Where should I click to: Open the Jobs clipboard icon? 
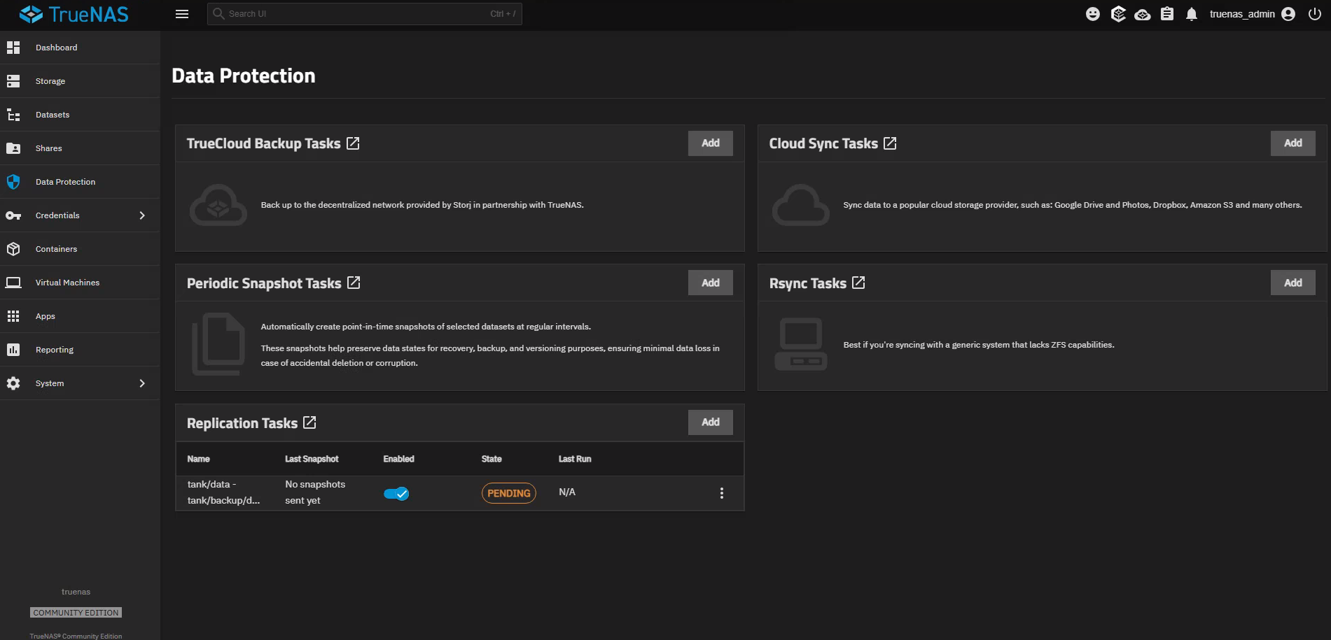point(1167,14)
